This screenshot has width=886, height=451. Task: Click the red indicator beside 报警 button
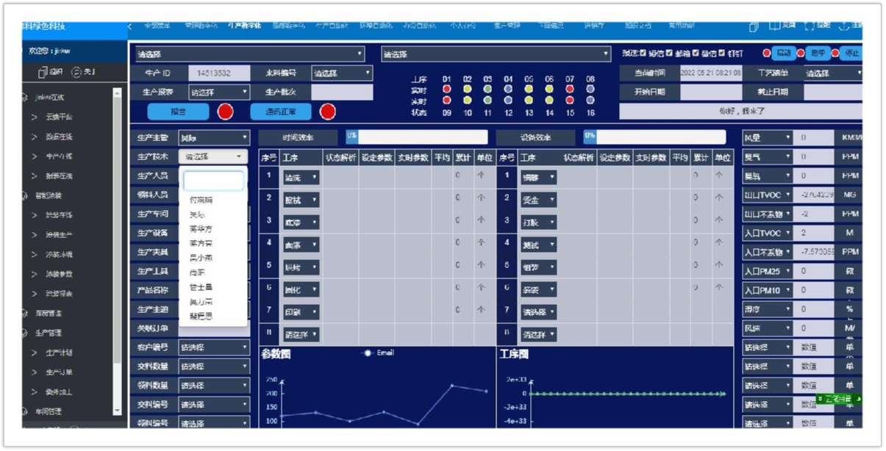(226, 112)
